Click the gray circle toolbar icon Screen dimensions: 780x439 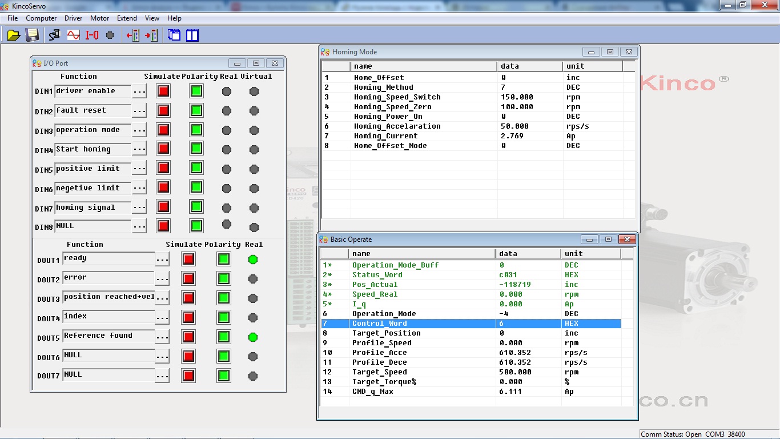tap(110, 35)
